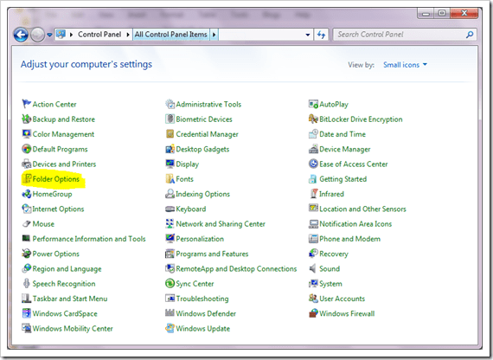Click the Devices and Printers icon
This screenshot has height=360, width=493.
click(x=27, y=164)
